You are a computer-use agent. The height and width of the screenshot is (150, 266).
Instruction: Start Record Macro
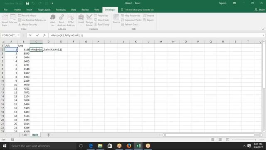27,15
